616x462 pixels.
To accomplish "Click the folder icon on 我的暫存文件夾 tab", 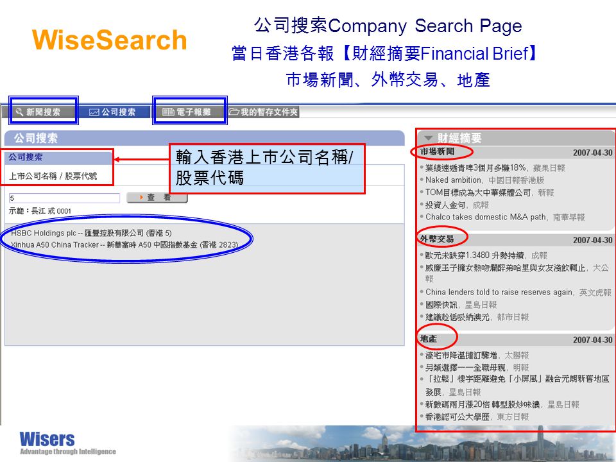I will [x=234, y=112].
